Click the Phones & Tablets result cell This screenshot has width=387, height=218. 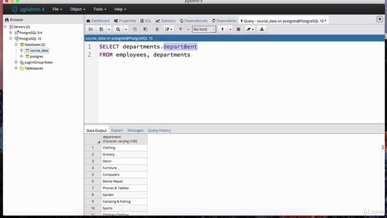[x=125, y=188]
